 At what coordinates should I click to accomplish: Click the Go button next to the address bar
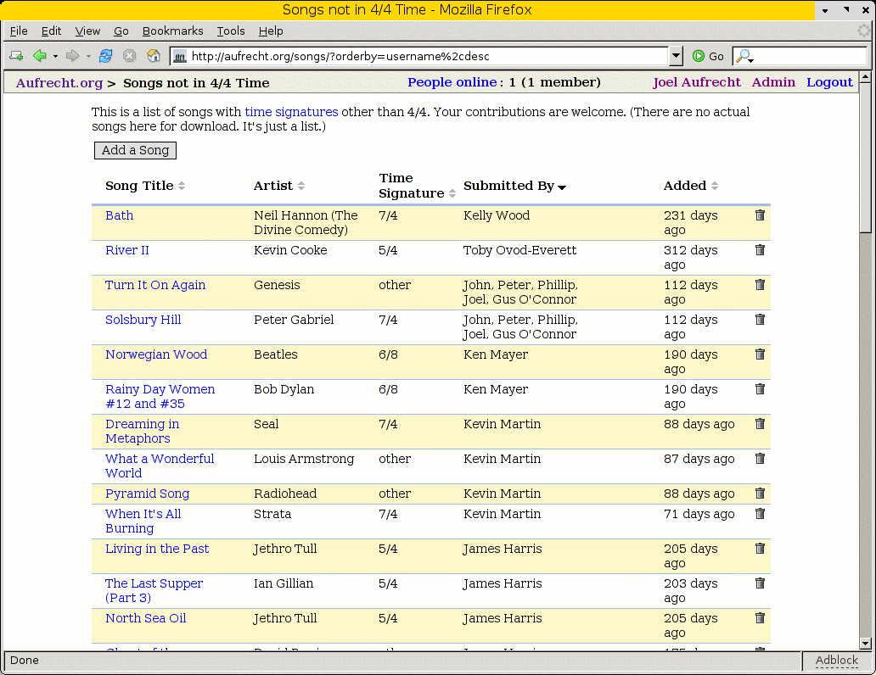pyautogui.click(x=708, y=56)
